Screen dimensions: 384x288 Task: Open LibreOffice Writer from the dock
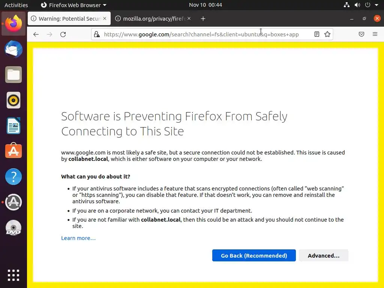(13, 126)
